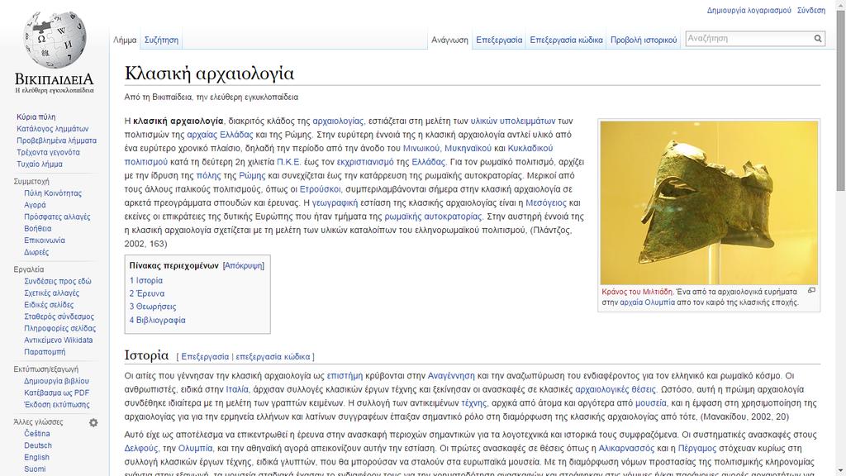Open Πύλη Κοινότητας sidebar link
The image size is (846, 476).
53,193
